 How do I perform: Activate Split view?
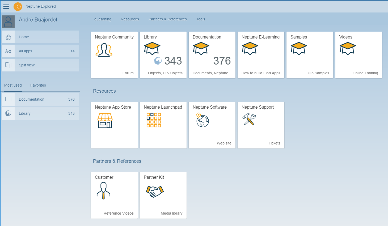point(40,65)
